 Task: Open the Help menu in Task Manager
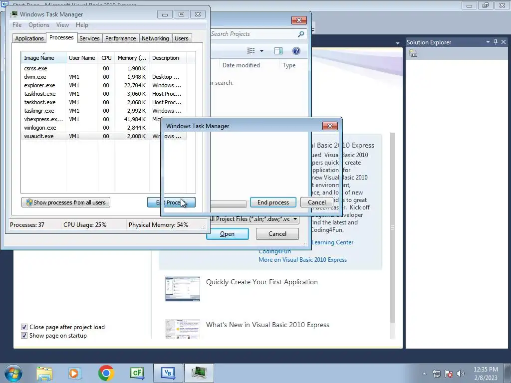pyautogui.click(x=82, y=25)
